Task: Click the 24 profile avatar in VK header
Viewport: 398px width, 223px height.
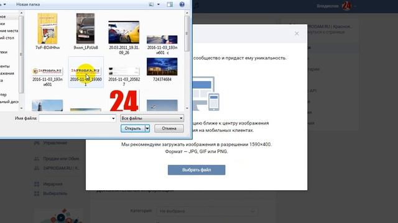Action: click(347, 6)
